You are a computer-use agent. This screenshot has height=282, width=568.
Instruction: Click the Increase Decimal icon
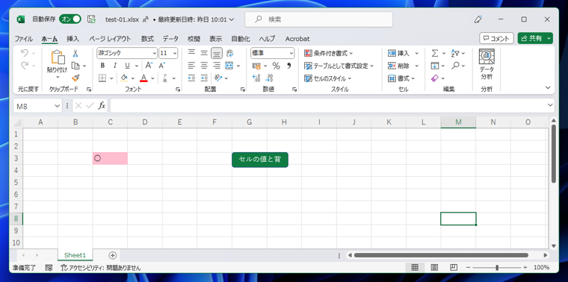point(256,78)
